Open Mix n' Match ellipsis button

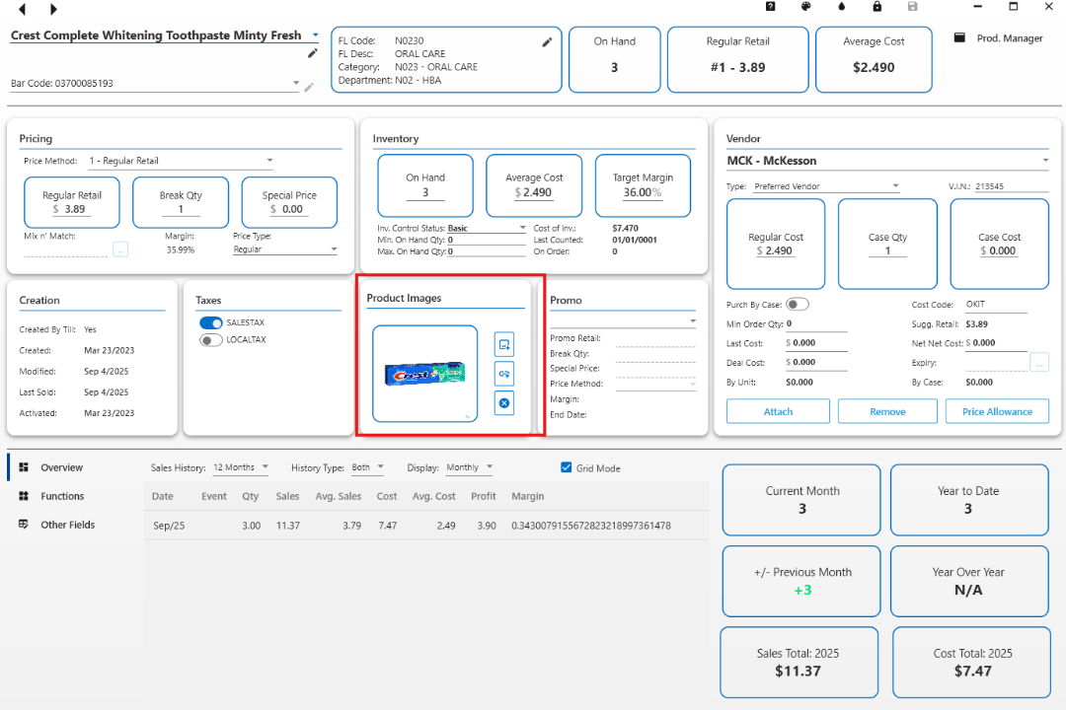pos(120,249)
